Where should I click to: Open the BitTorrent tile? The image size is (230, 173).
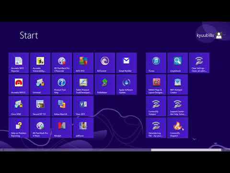pos(105,63)
